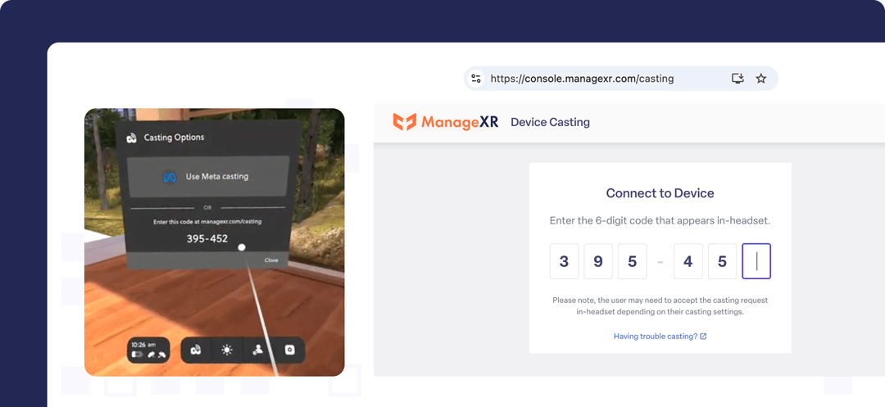Bookmark this page with the star icon
The height and width of the screenshot is (407, 885).
(x=760, y=79)
